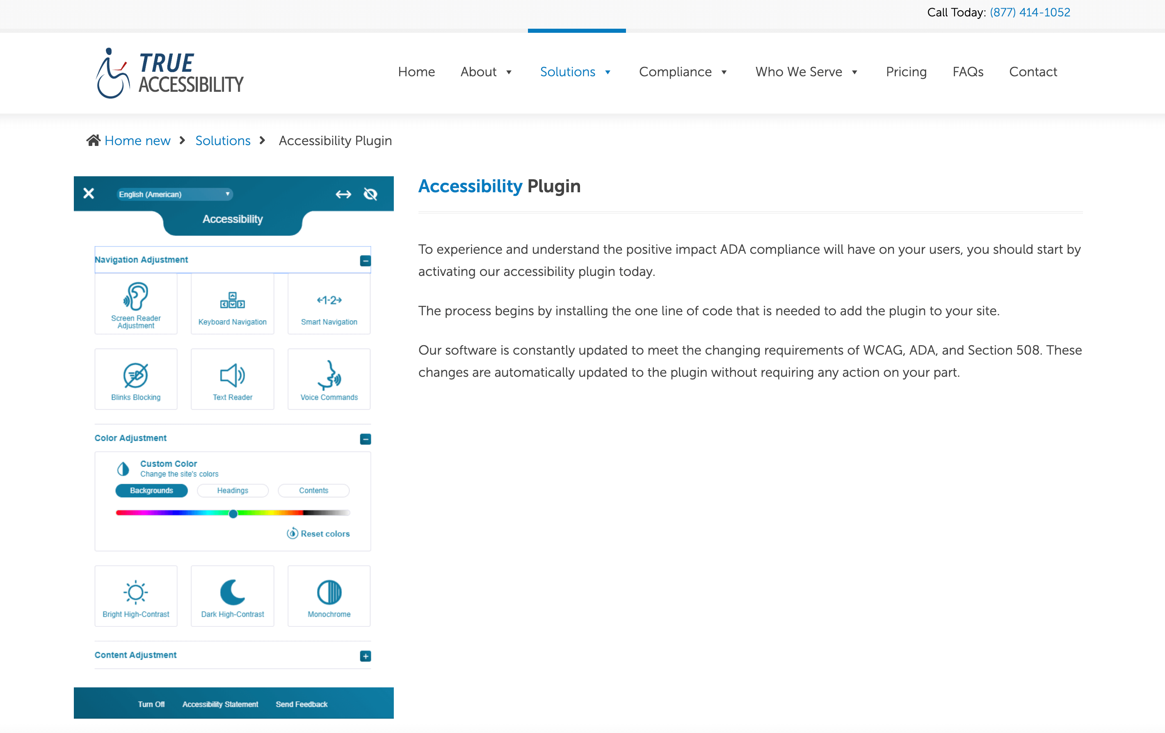Toggle Smart Navigation tile

(329, 304)
